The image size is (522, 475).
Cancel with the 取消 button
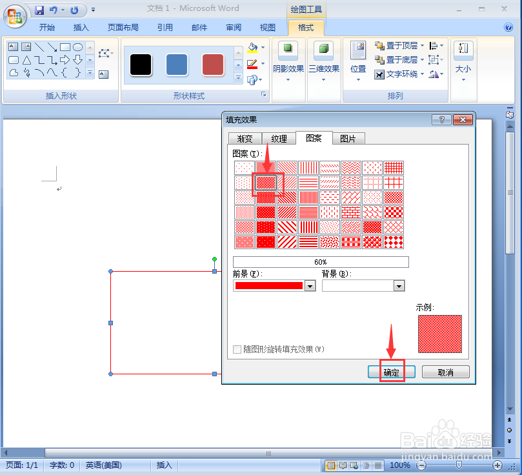pyautogui.click(x=446, y=372)
